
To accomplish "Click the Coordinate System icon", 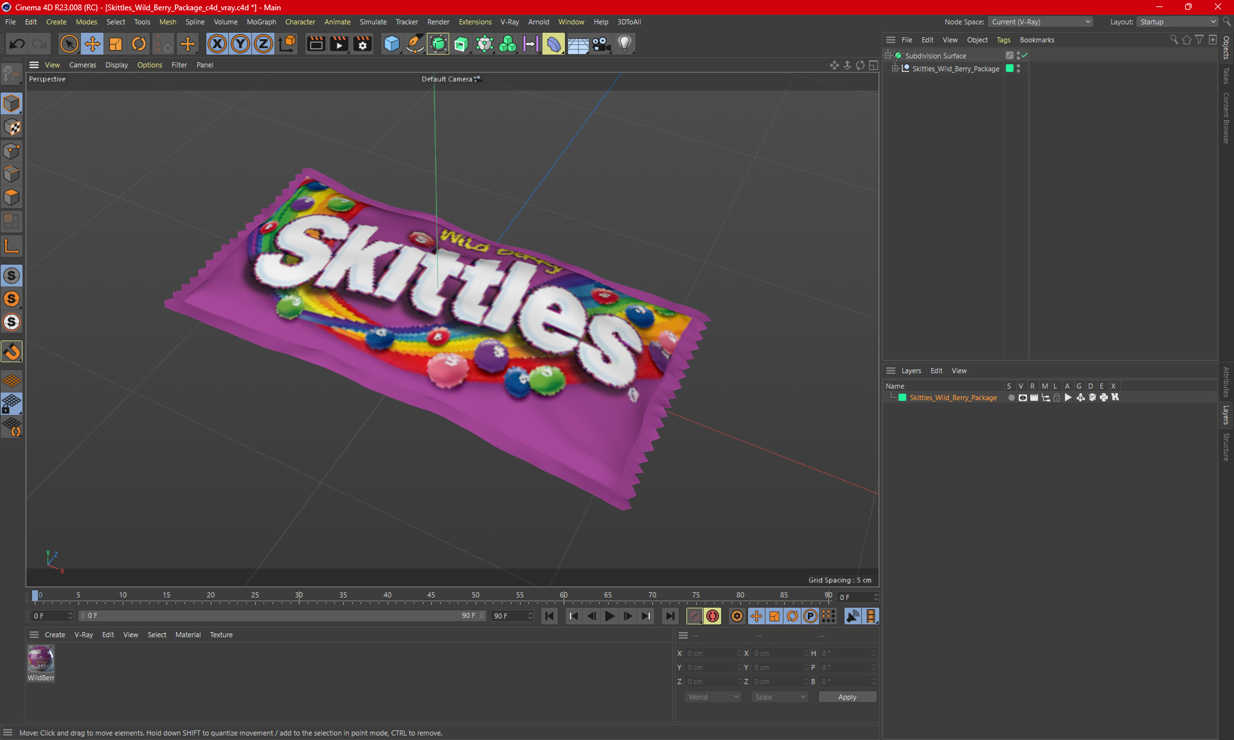I will coord(288,44).
